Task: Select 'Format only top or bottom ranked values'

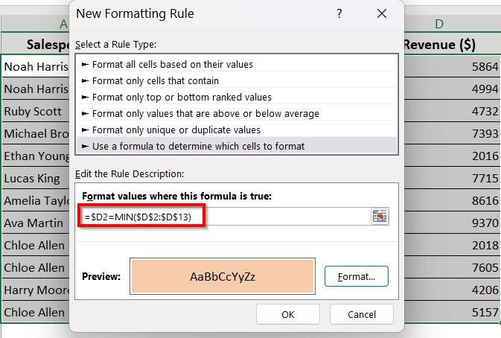Action: [x=237, y=97]
